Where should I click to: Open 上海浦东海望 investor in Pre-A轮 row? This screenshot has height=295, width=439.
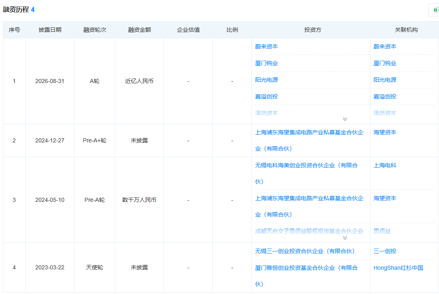(x=309, y=207)
